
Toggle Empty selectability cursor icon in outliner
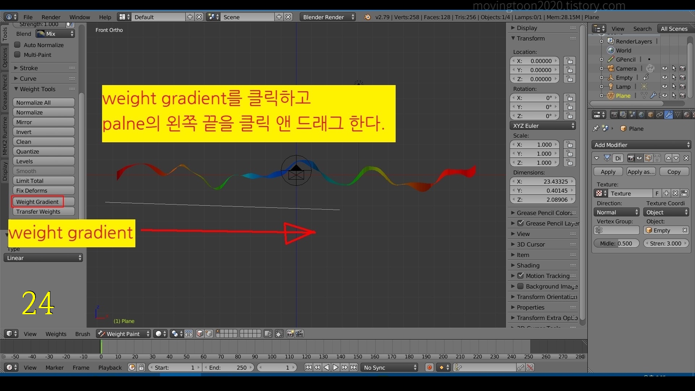click(674, 77)
